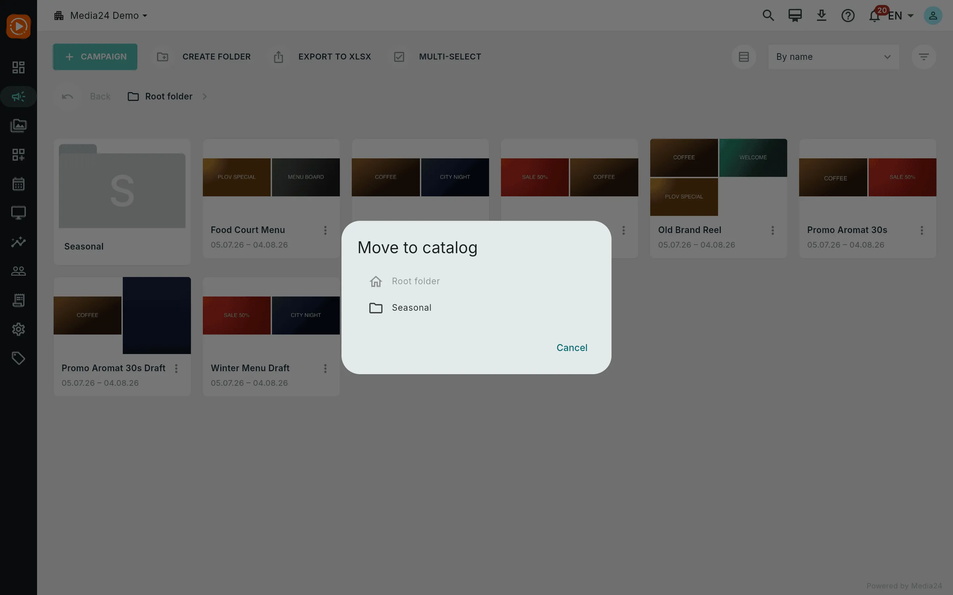The image size is (953, 595).
Task: Click the folder icon beside Seasonal in dialog
Action: point(376,308)
